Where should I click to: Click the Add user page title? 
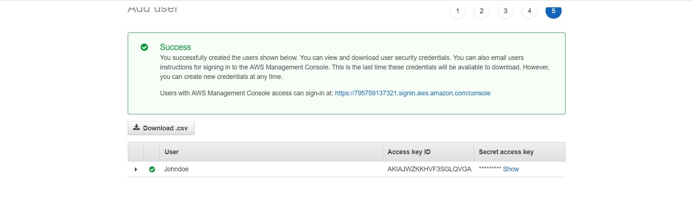152,9
